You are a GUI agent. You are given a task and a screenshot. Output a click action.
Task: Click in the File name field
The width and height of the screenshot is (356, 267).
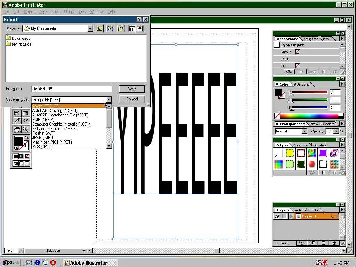(72, 89)
